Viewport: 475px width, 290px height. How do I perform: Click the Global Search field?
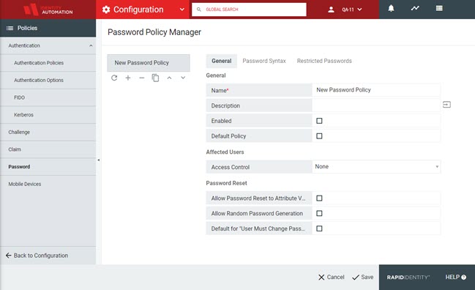(x=249, y=10)
